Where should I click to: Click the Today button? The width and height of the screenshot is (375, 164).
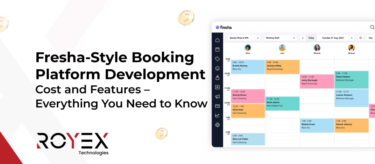(x=311, y=38)
